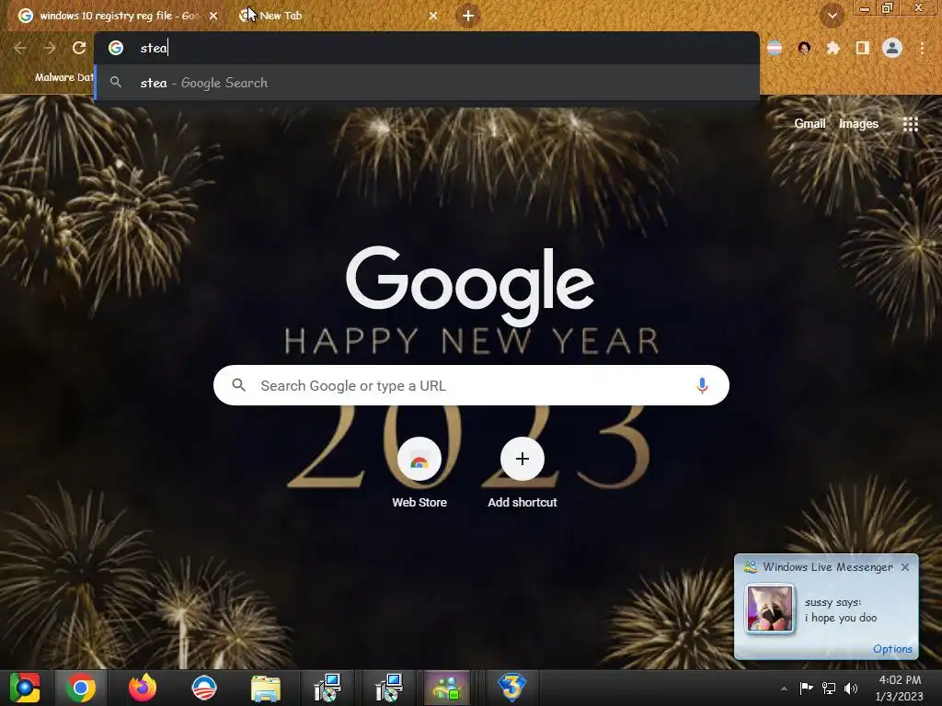Open the volume speaker tray icon
This screenshot has width=942, height=706.
click(851, 689)
